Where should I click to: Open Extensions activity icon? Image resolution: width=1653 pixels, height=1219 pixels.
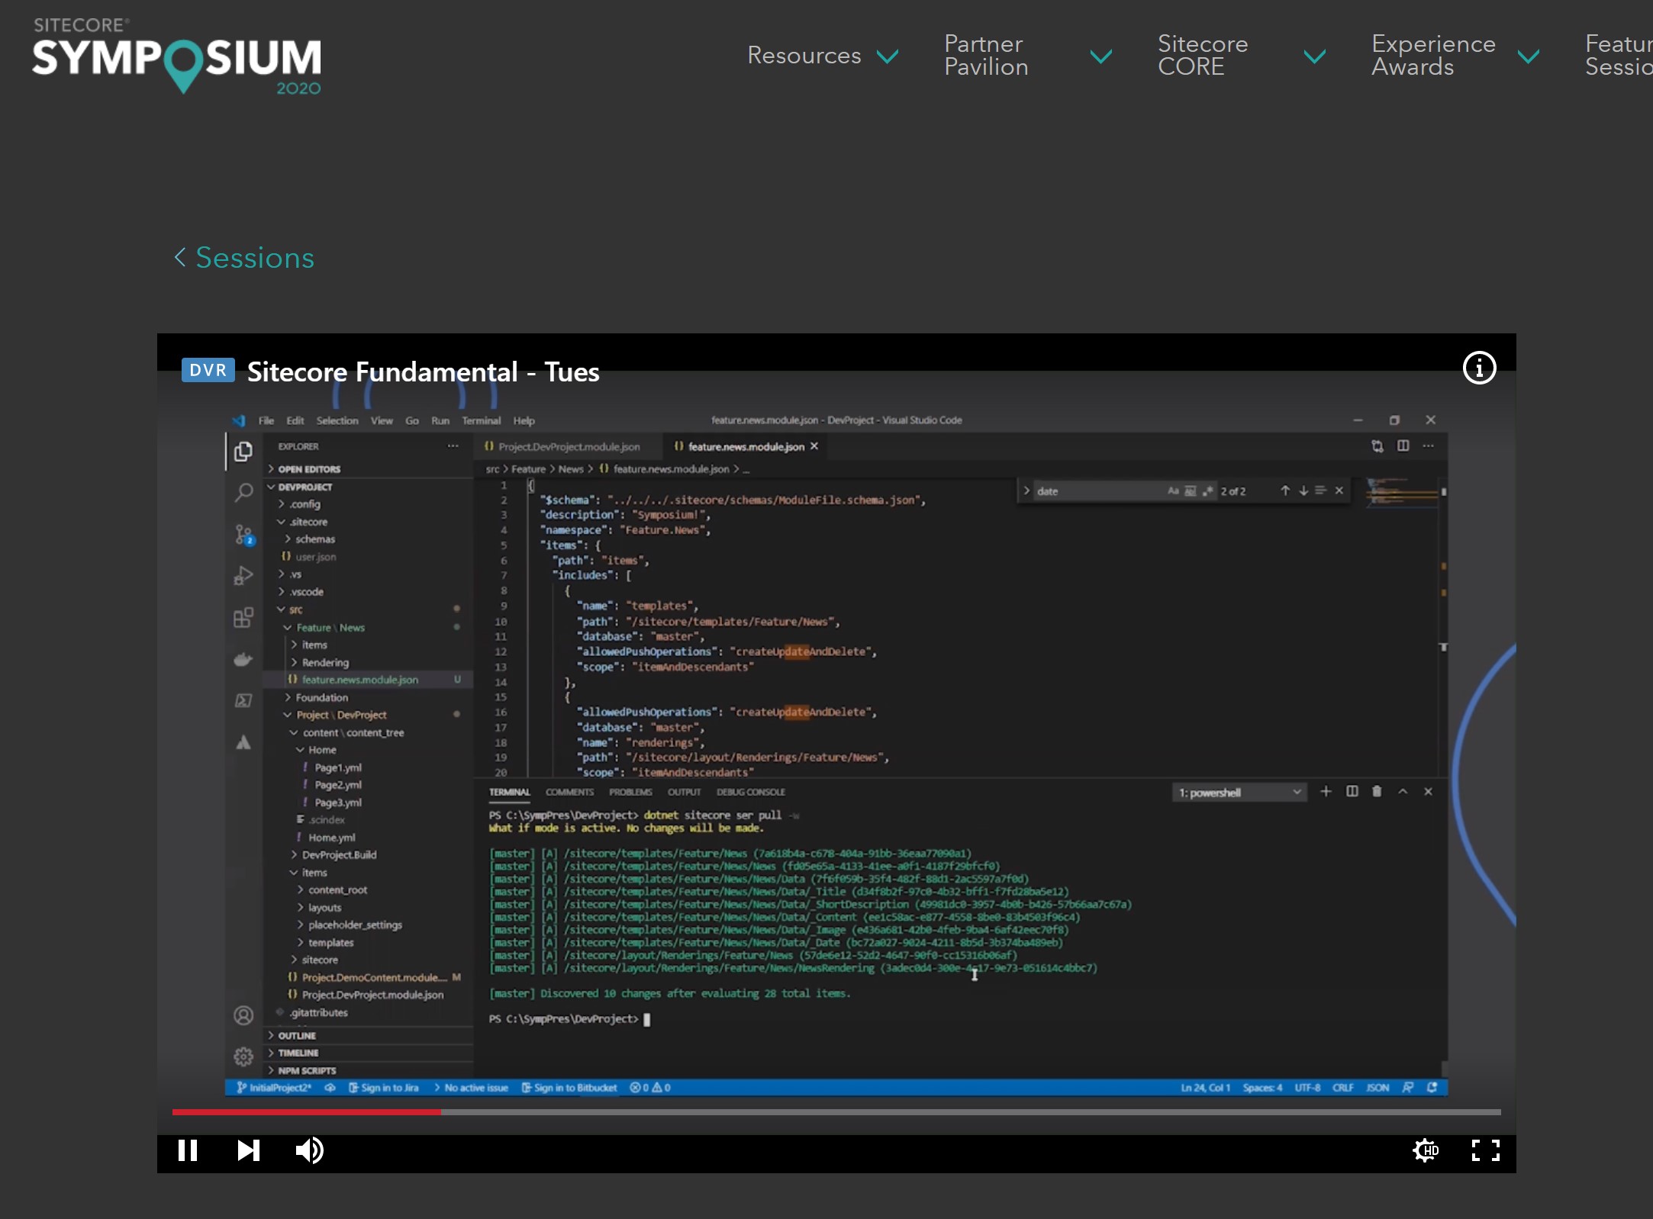click(243, 618)
